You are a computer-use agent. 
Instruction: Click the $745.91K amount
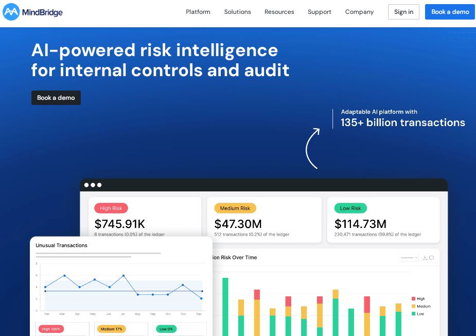(x=119, y=224)
